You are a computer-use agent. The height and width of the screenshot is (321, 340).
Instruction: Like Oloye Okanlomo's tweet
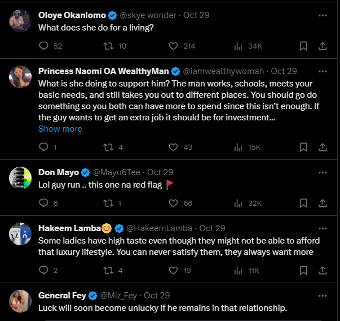[174, 46]
